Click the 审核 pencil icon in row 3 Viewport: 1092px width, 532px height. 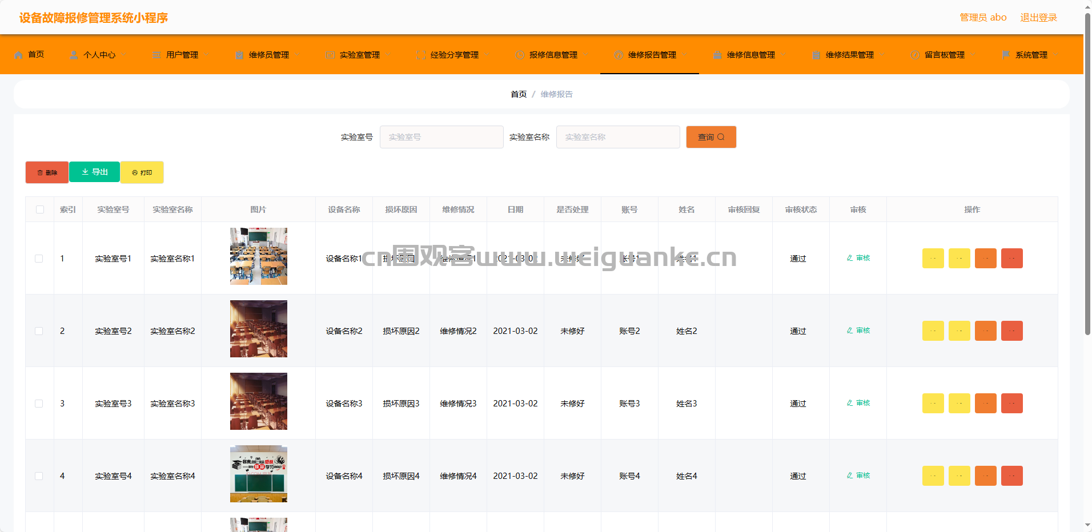point(850,403)
